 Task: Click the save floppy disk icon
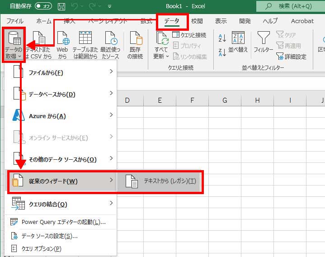click(x=61, y=6)
